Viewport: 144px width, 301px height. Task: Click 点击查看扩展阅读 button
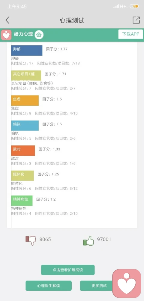pos(68,270)
